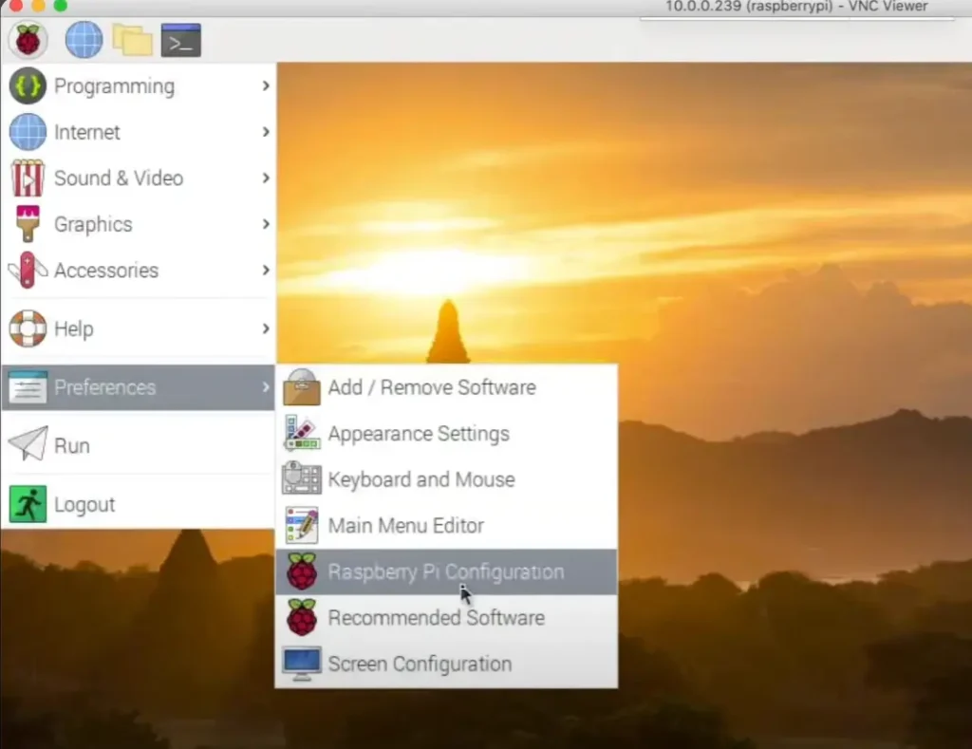The height and width of the screenshot is (749, 972).
Task: Click the Logout running man icon
Action: pos(28,504)
